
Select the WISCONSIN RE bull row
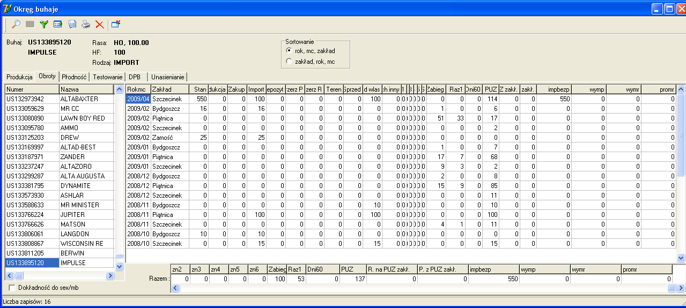pos(60,244)
